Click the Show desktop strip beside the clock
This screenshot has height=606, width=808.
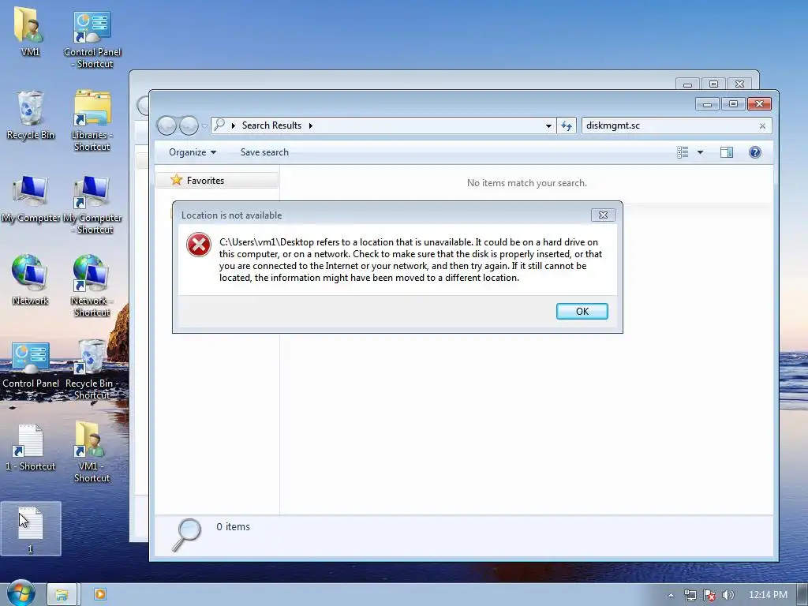click(802, 595)
